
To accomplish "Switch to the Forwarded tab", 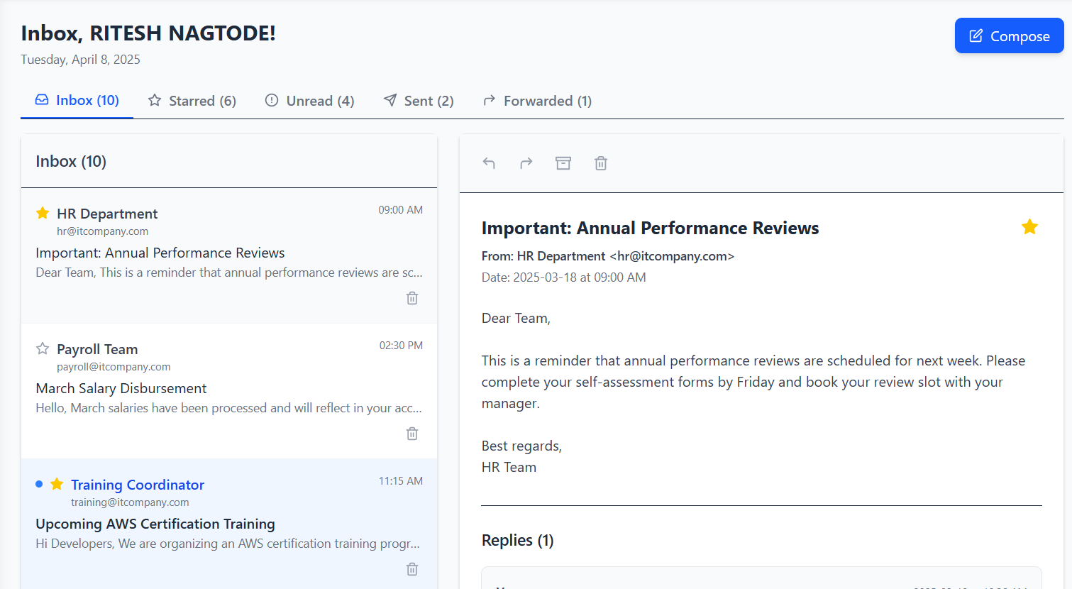I will click(x=537, y=100).
